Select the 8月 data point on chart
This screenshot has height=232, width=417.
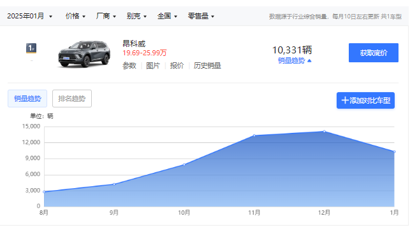point(44,192)
